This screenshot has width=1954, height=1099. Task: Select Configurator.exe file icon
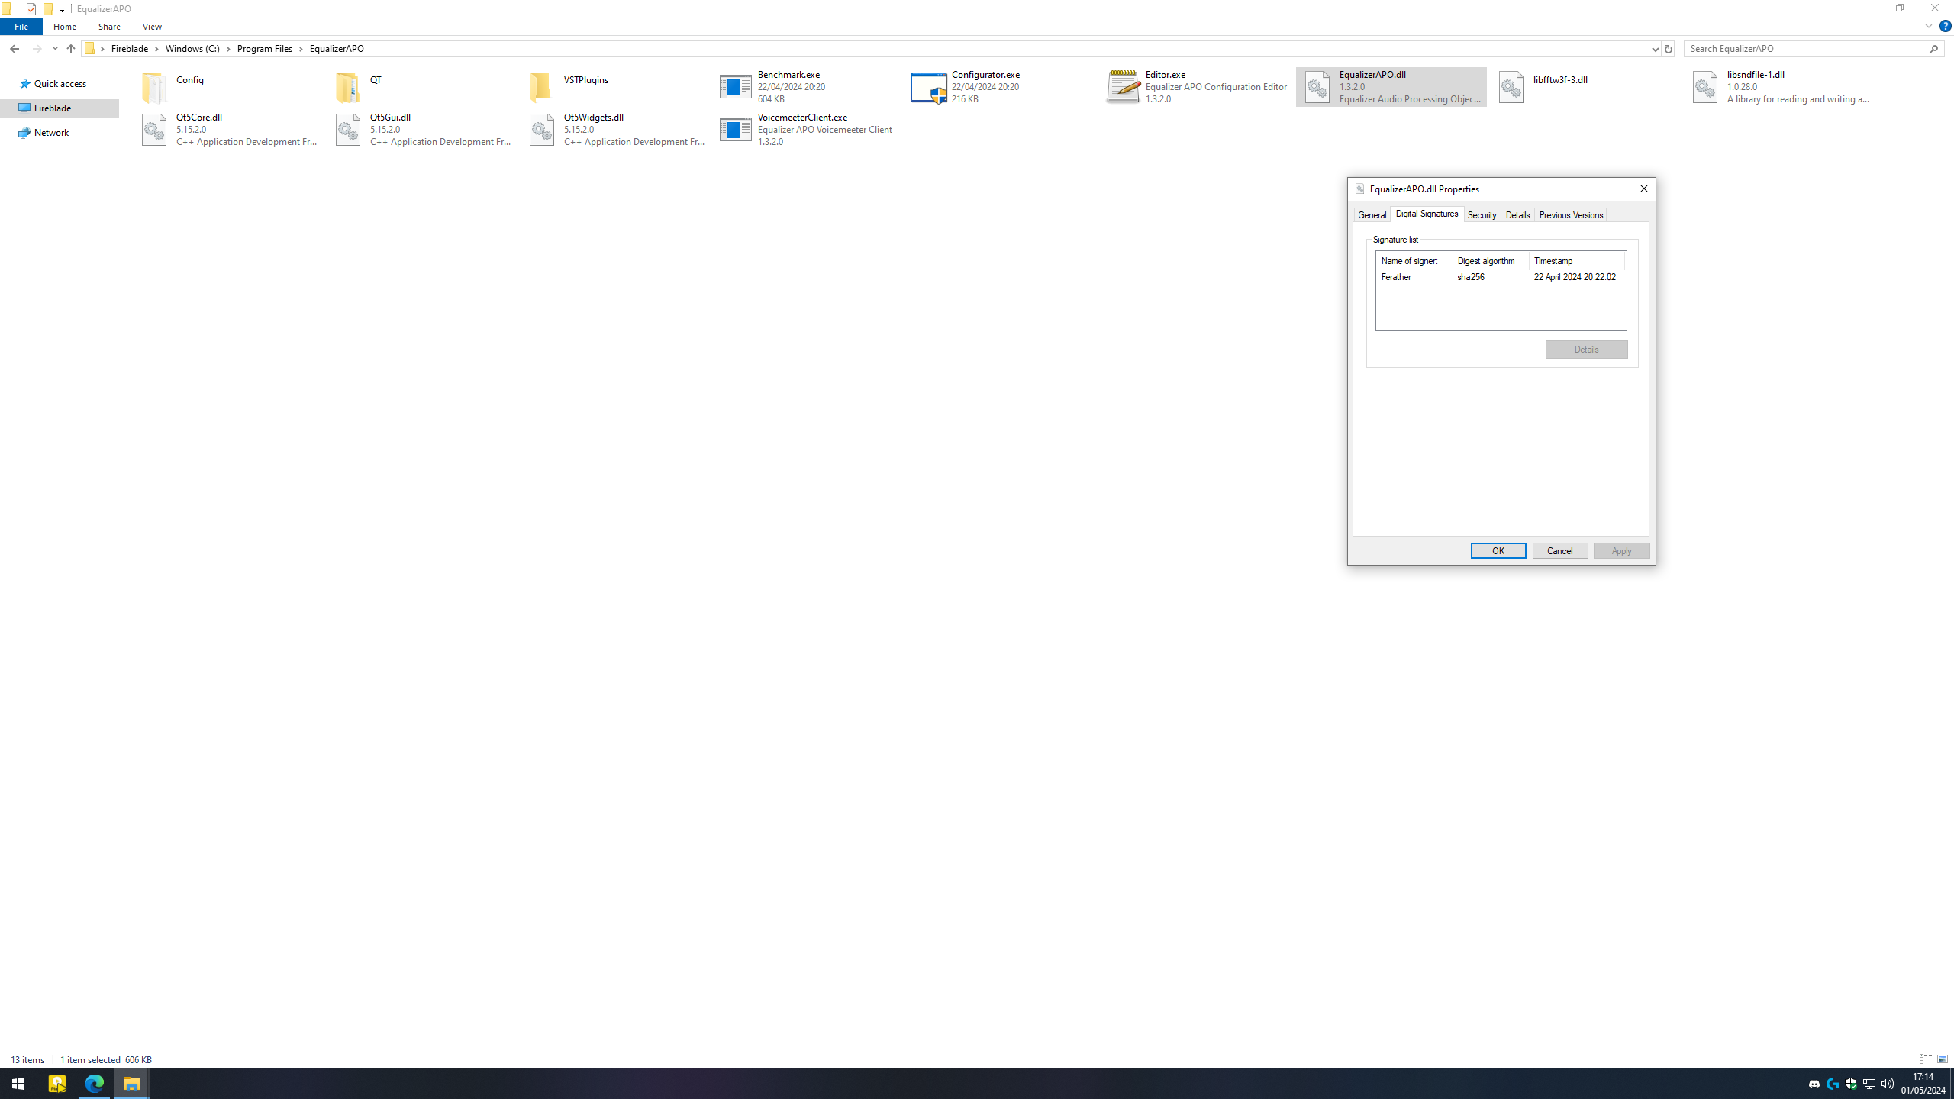929,87
